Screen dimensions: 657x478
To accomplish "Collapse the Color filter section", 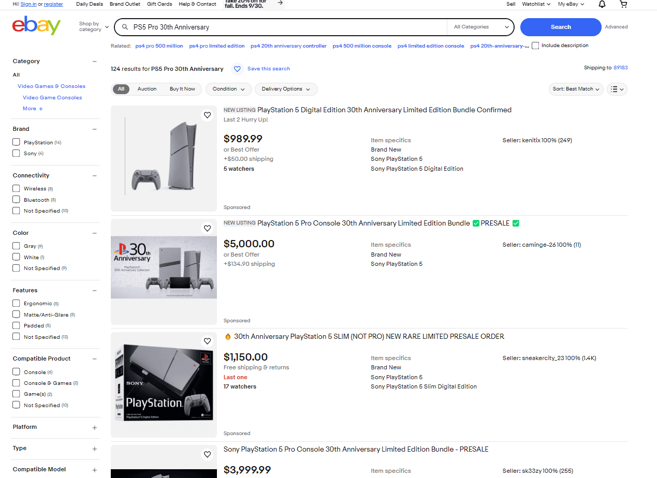I will [94, 233].
